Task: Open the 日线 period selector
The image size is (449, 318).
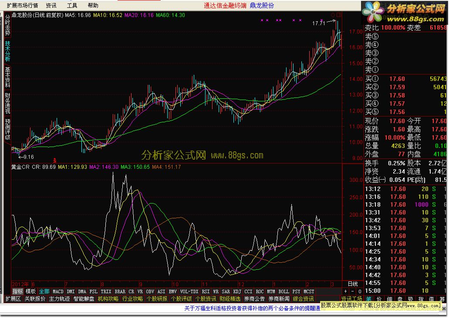Action: tap(353, 284)
